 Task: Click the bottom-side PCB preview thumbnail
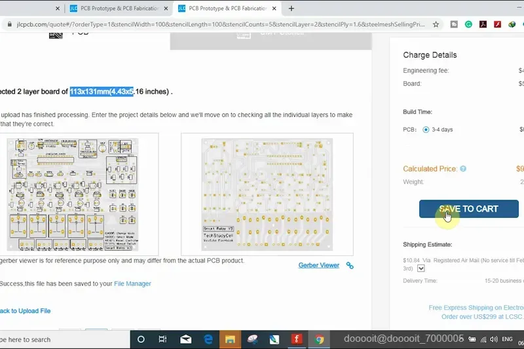pyautogui.click(x=267, y=194)
